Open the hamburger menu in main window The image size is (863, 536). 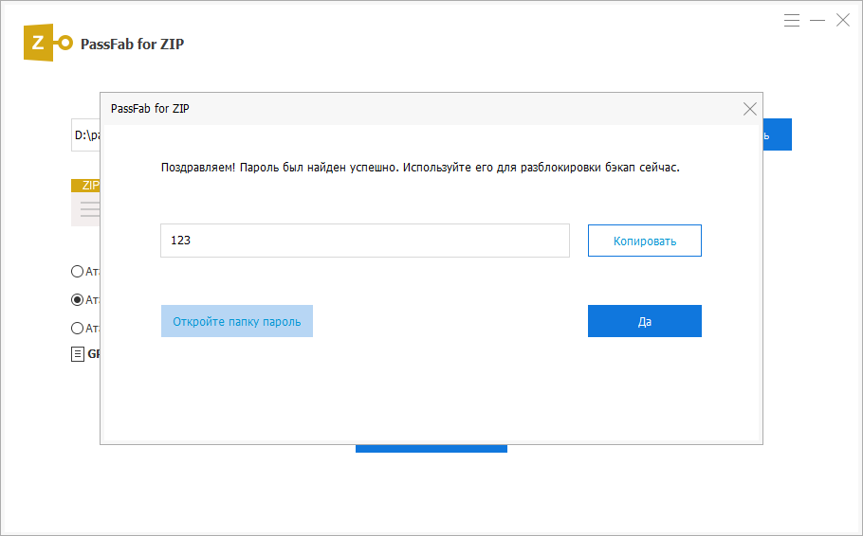point(792,21)
